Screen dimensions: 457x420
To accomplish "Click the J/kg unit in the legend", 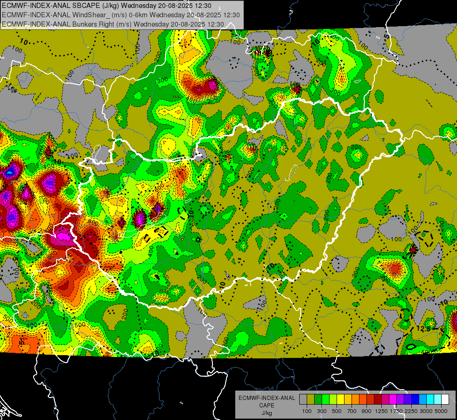I will (267, 413).
